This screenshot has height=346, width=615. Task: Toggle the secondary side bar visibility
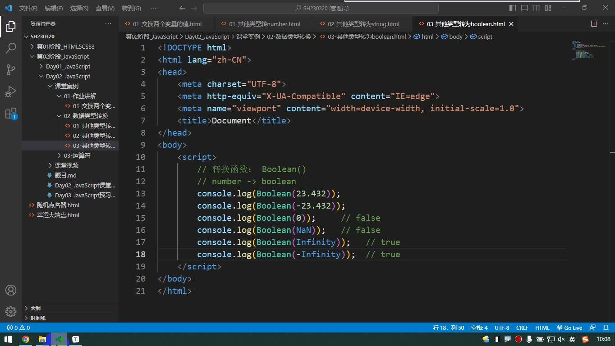pyautogui.click(x=536, y=8)
